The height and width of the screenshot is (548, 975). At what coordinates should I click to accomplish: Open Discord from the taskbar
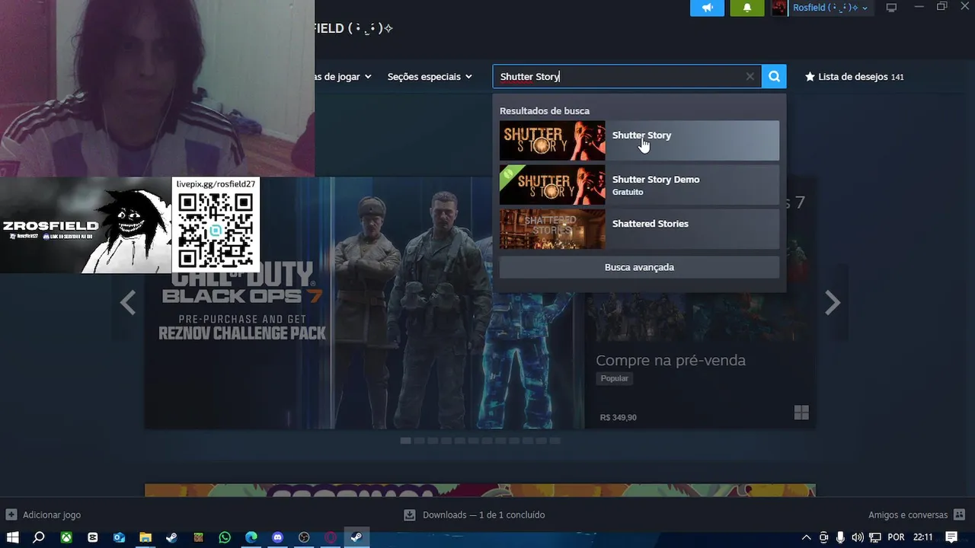277,537
